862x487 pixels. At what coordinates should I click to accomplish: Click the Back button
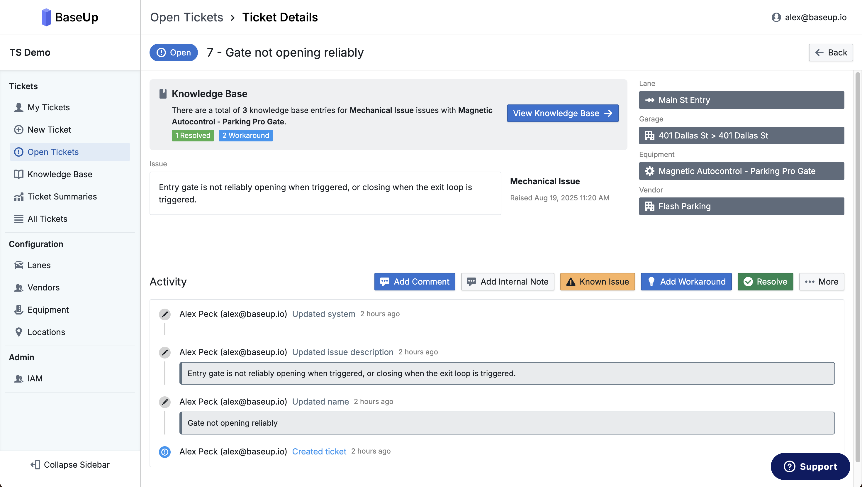coord(831,53)
